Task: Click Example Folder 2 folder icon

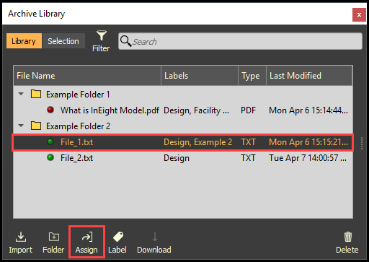Action: pyautogui.click(x=36, y=126)
